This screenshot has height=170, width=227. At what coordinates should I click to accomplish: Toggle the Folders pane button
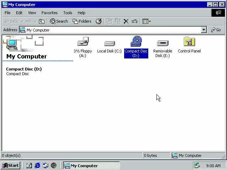[x=82, y=21]
